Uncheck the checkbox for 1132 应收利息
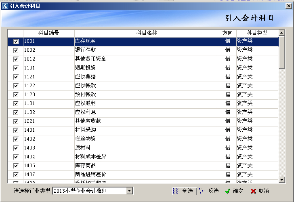Screen dimensions: 294x202 click(x=16, y=113)
